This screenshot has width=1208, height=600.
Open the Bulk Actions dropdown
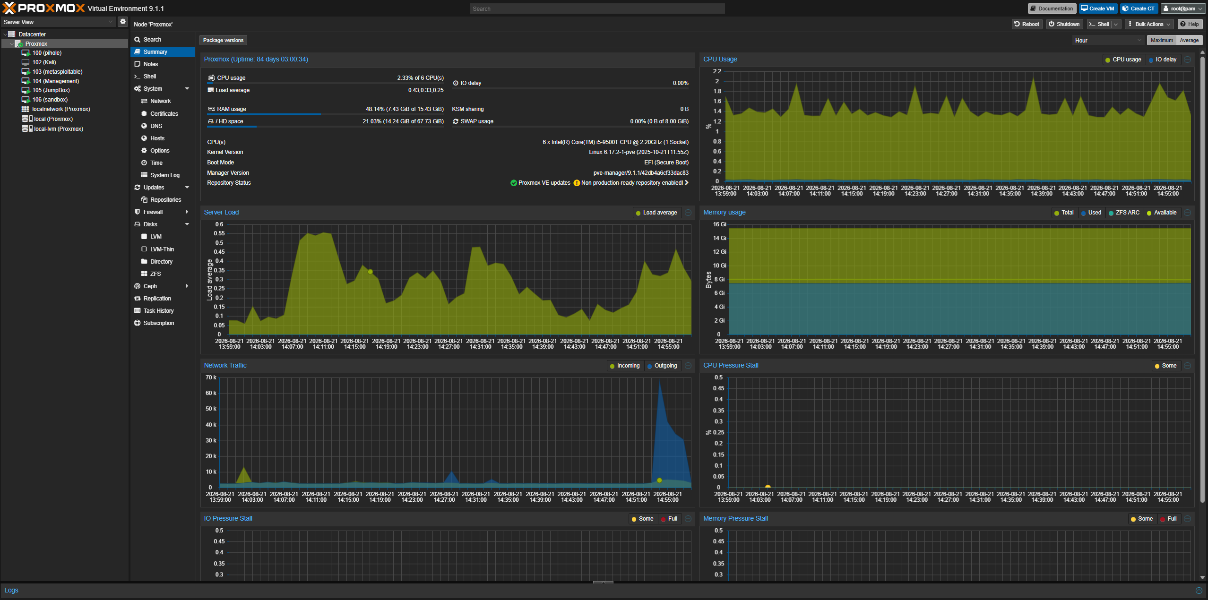(1149, 24)
